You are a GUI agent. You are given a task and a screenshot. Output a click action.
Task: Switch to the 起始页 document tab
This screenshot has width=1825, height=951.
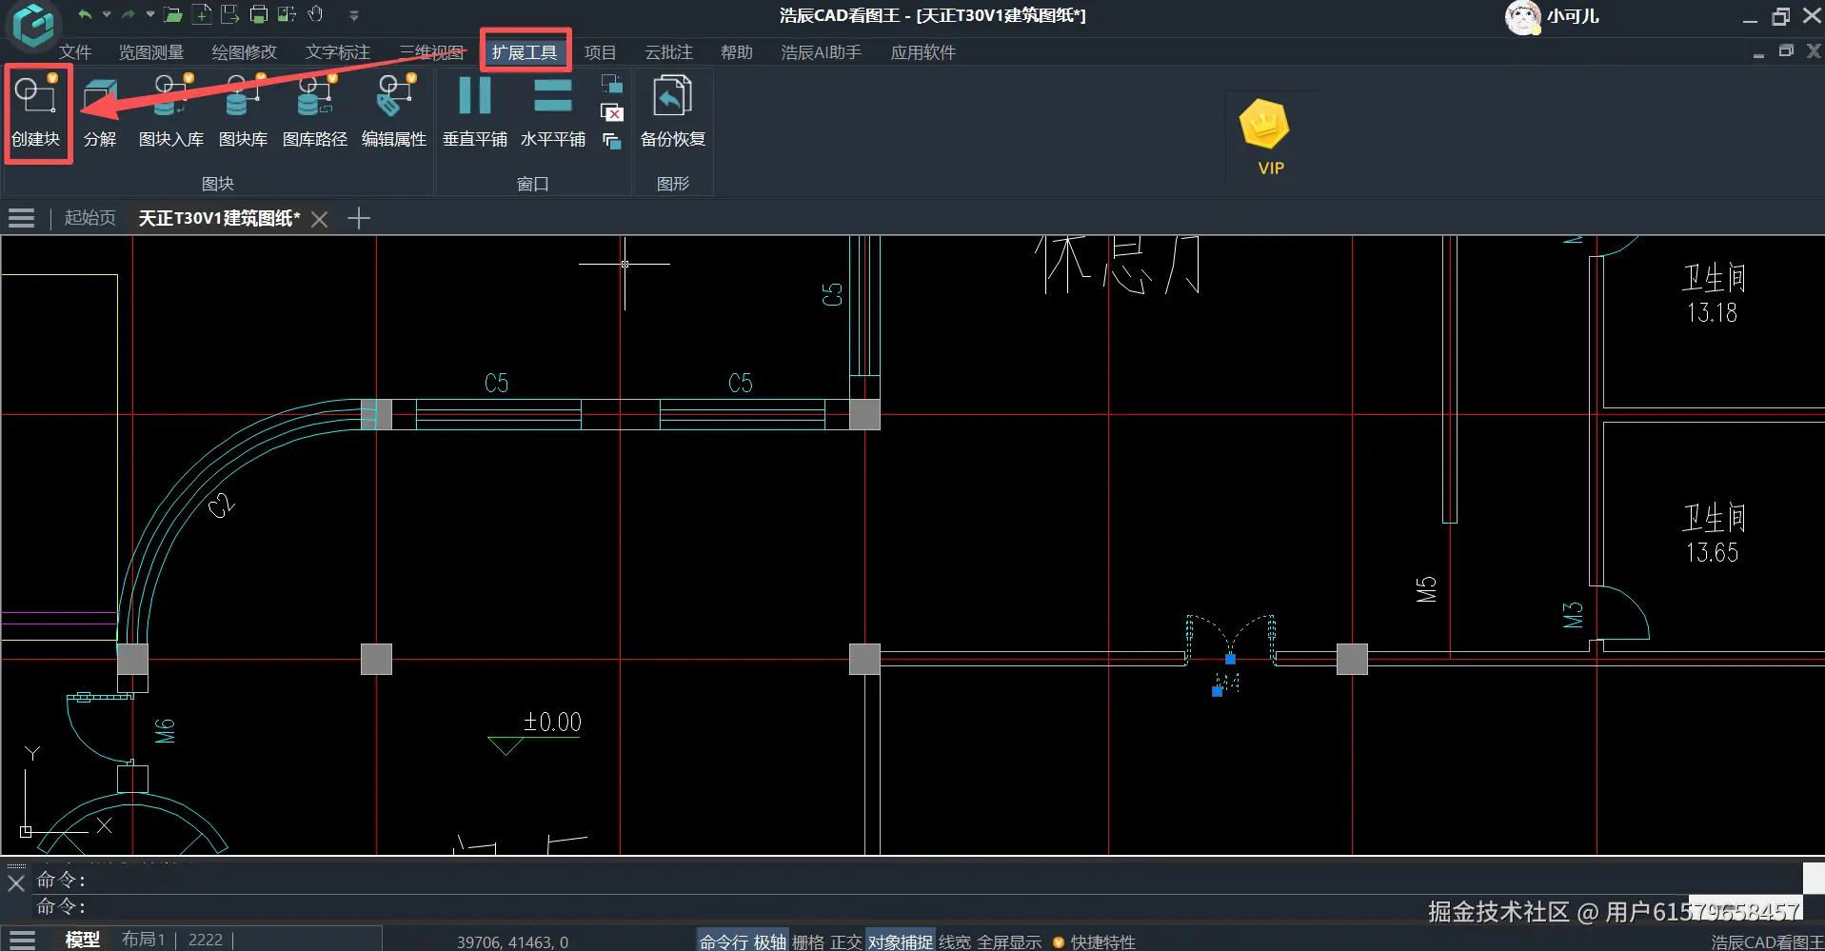89,218
